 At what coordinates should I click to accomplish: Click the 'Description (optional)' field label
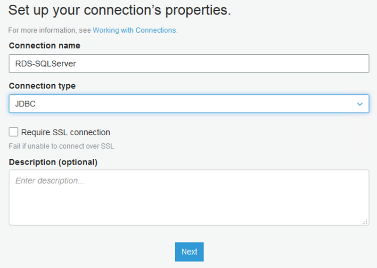click(x=53, y=162)
